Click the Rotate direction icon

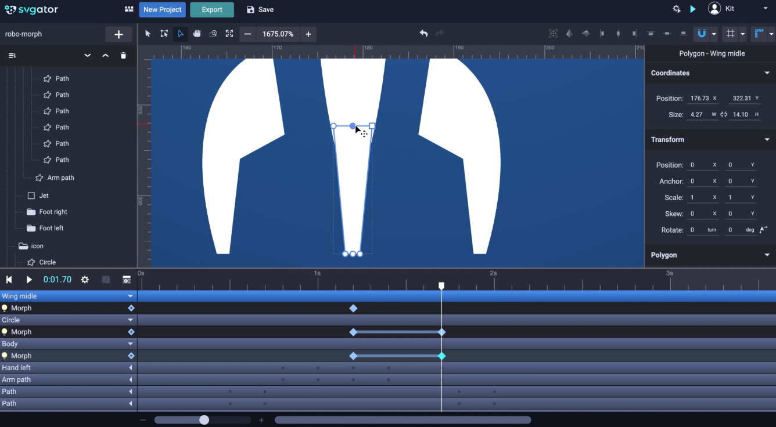(x=763, y=230)
